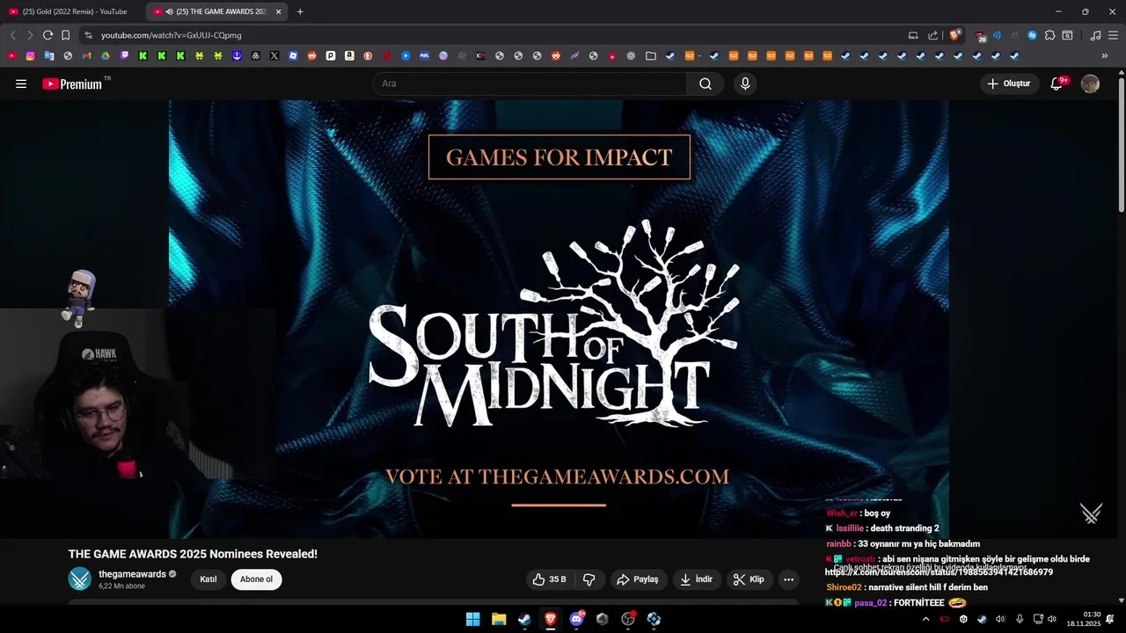Select THE GAME AWARDS 2025 tab
Viewport: 1126px width, 633px height.
[x=215, y=11]
